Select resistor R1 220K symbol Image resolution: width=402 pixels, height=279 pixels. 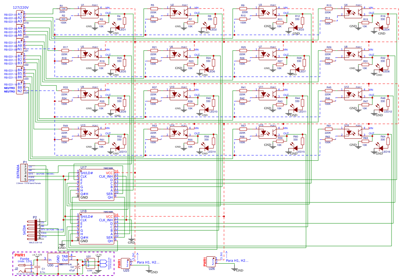pyautogui.click(x=63, y=8)
